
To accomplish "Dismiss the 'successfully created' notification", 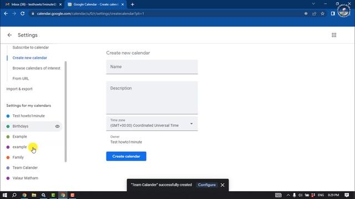I will tap(222, 185).
